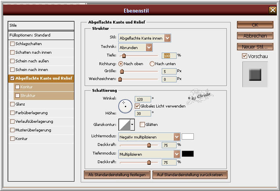This screenshot has height=191, width=280.
Task: Enable the Glätten checkbox
Action: (142, 124)
